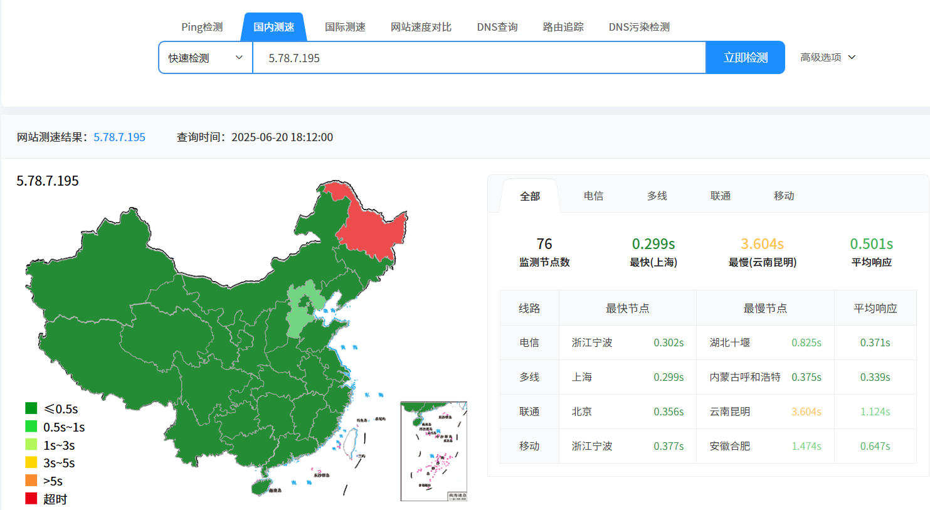930x510 pixels.
Task: Click the 最慢节点 column header
Action: (765, 308)
